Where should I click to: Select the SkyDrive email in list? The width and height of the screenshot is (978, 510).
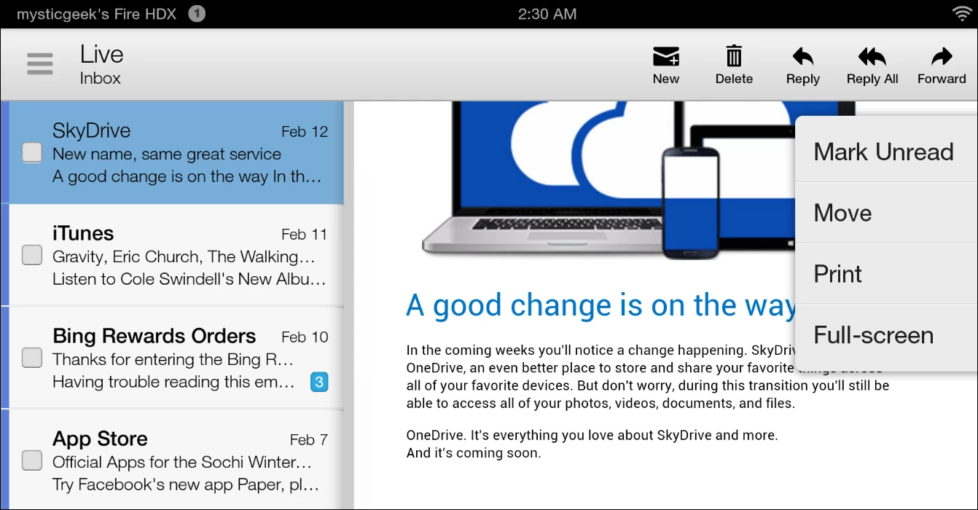point(175,153)
